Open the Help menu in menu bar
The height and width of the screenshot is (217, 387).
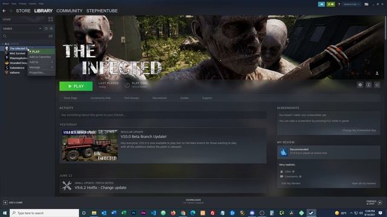41,4
